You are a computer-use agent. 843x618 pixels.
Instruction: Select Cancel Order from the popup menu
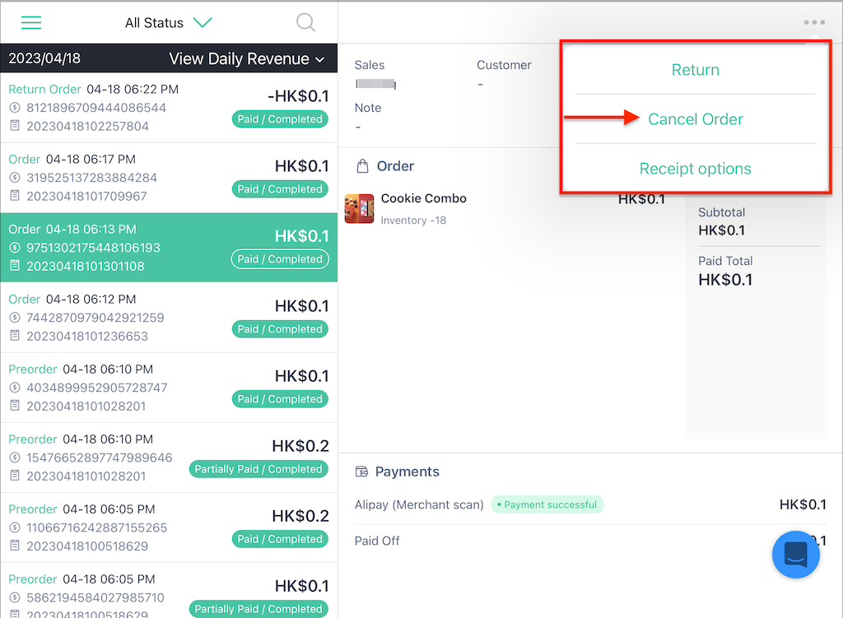coord(696,118)
